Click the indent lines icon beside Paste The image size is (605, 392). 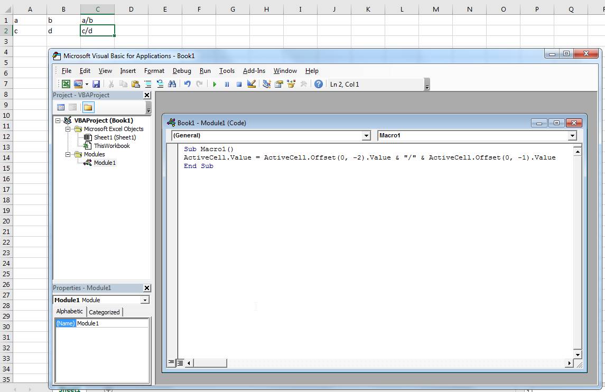pos(148,84)
